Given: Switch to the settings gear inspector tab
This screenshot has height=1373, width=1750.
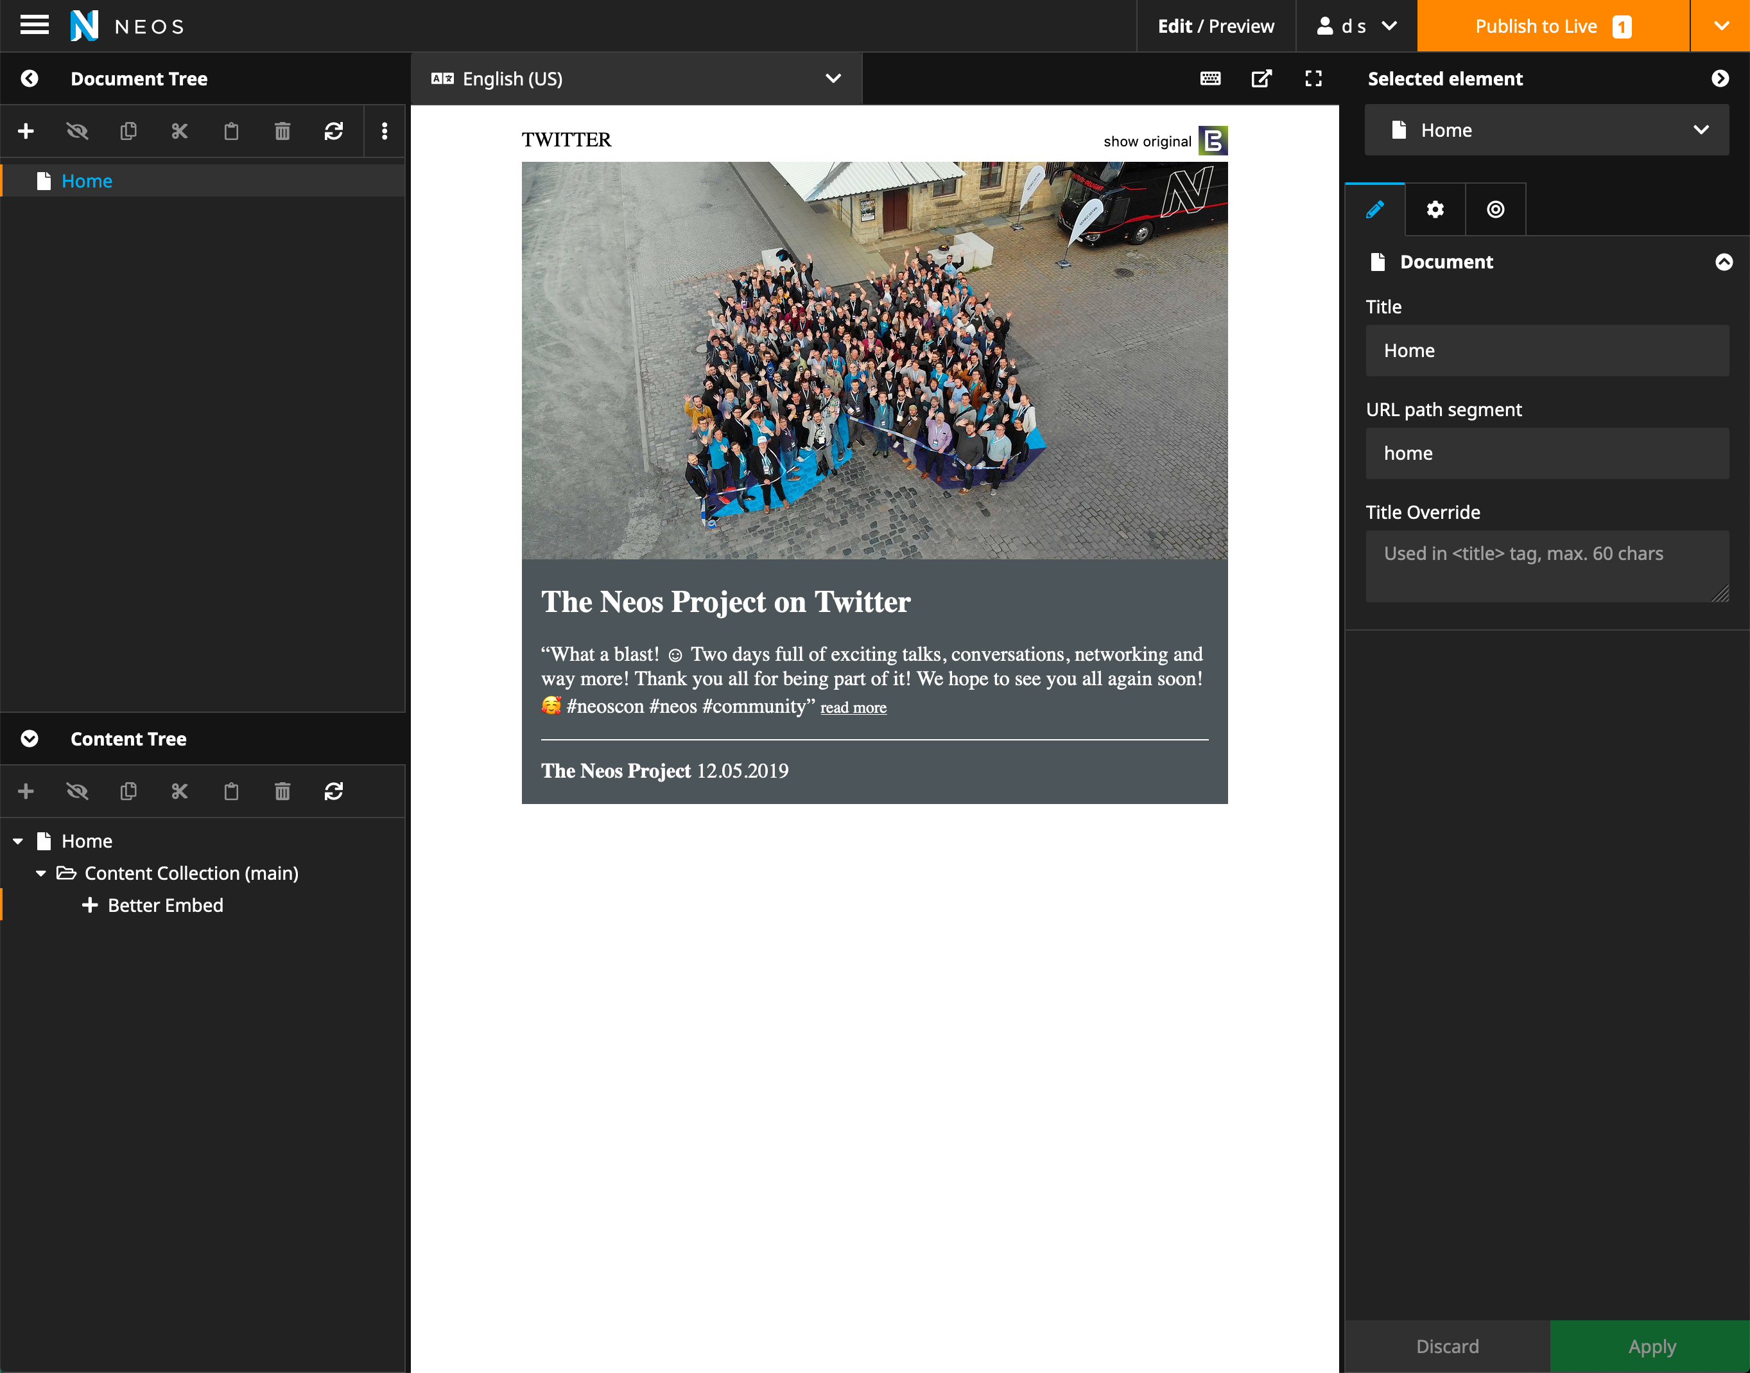Looking at the screenshot, I should click(1435, 210).
